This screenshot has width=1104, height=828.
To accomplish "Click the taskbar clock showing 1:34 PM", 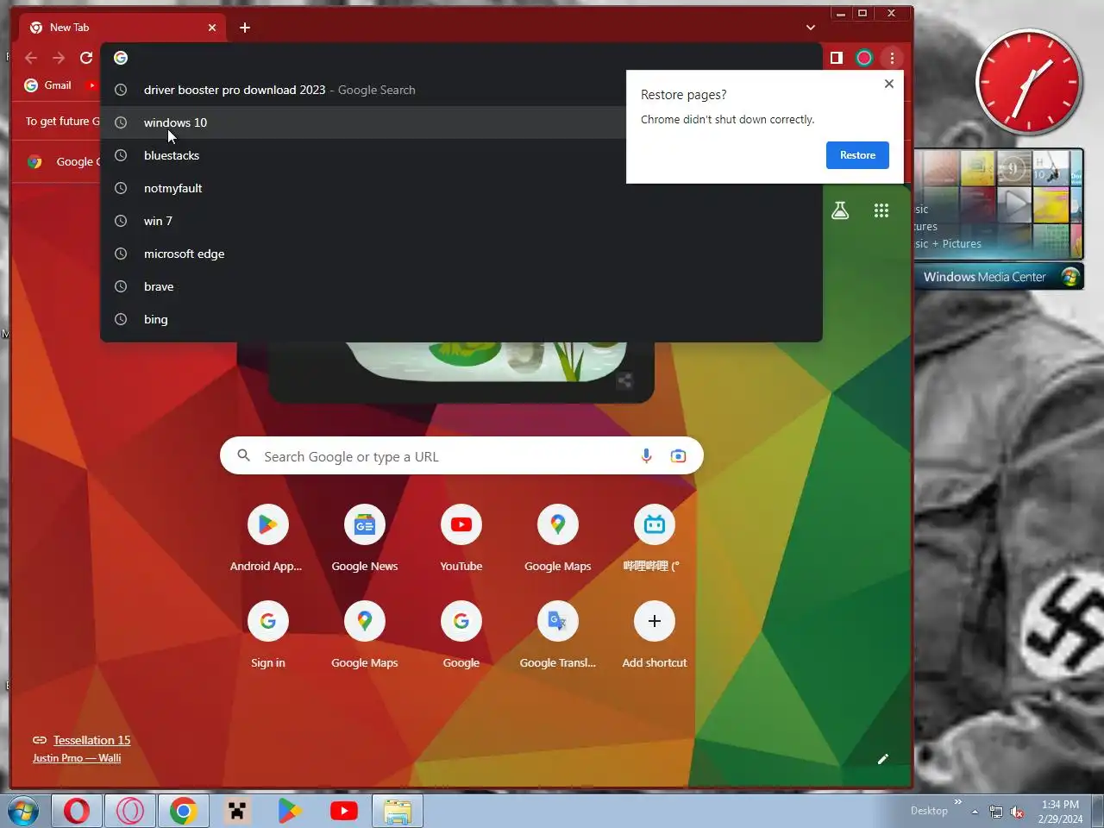I will 1060,812.
